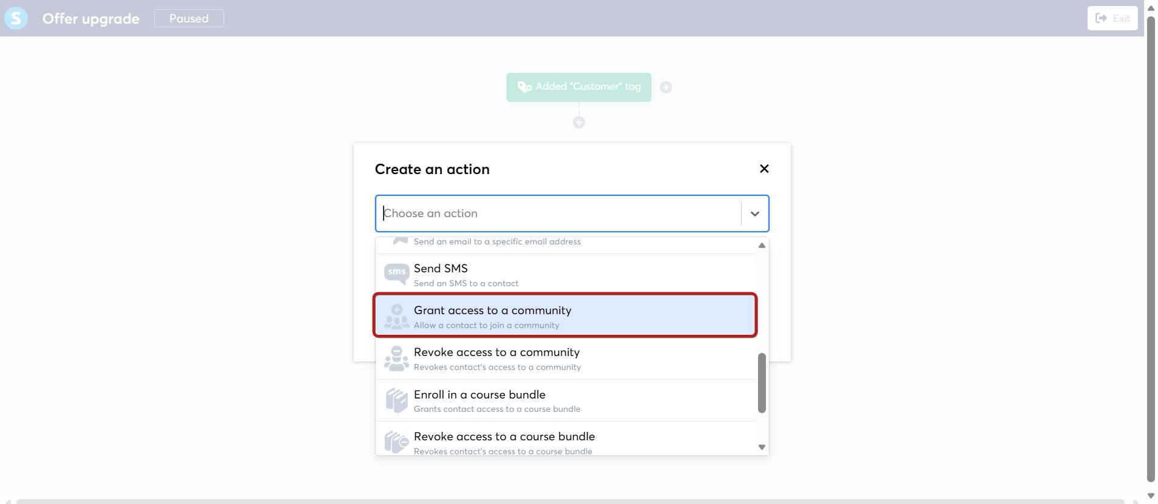Click the Revoke access community icon
1158x504 pixels.
(396, 358)
